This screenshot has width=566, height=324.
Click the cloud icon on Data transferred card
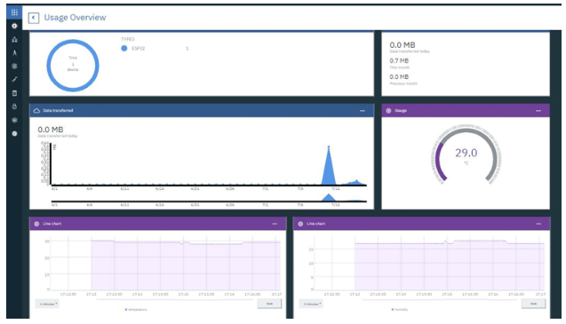click(x=36, y=111)
